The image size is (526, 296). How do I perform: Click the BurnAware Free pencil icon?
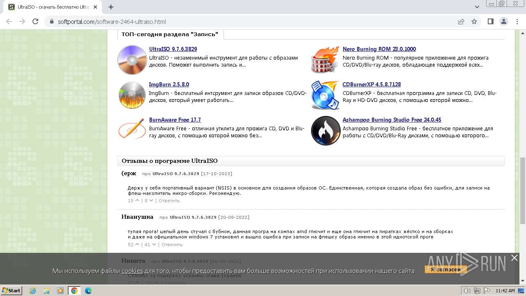[x=132, y=129]
